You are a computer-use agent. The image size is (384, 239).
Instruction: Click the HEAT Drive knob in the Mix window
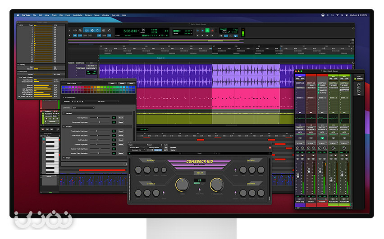(x=359, y=85)
